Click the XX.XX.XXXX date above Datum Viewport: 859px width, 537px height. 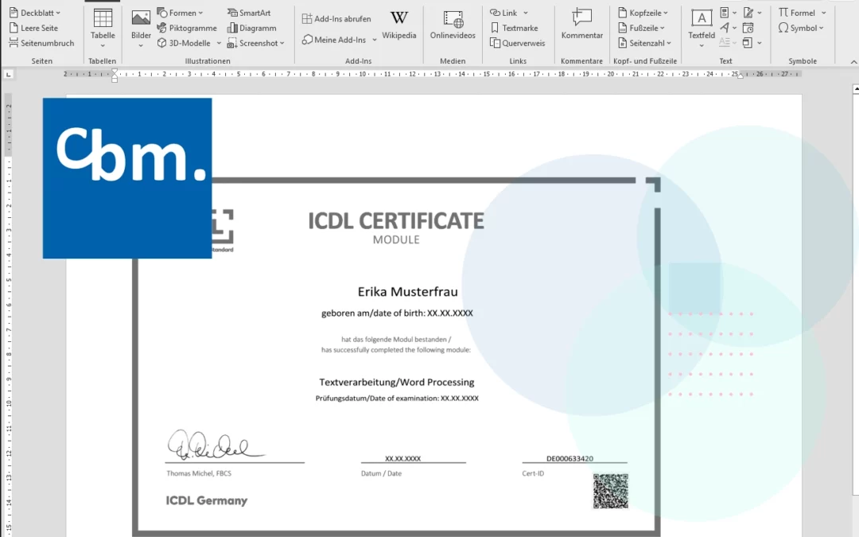pos(402,459)
